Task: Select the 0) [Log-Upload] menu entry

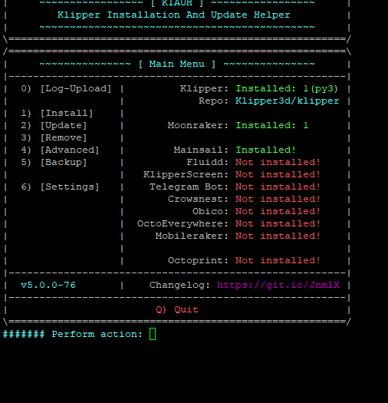Action: pos(66,89)
